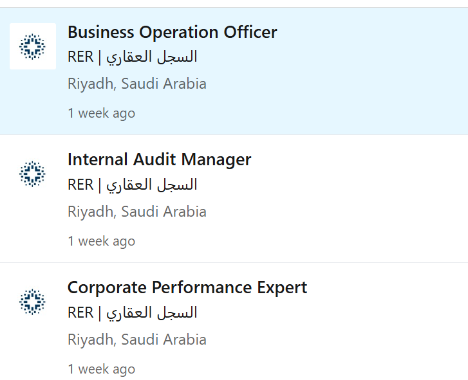
Task: Open the Internal Audit Manager job title
Action: point(160,159)
